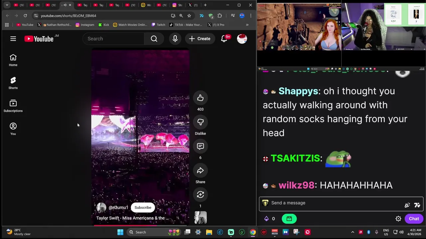426x239 pixels.
Task: Bookmark this page with the star icon
Action: pyautogui.click(x=189, y=16)
